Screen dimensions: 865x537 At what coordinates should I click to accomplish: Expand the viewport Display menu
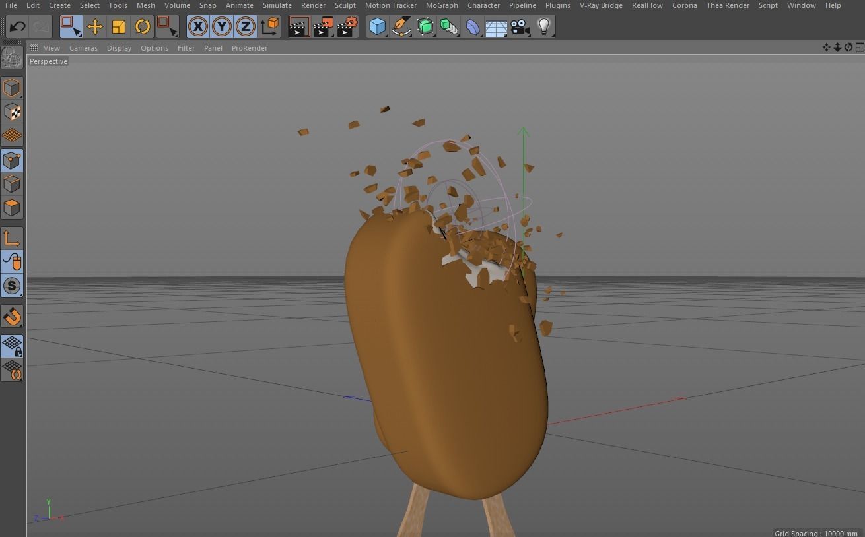(x=119, y=48)
